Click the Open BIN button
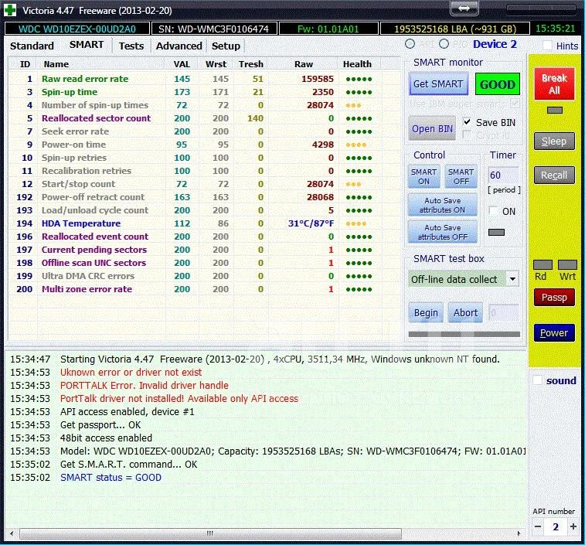This screenshot has width=585, height=545. tap(432, 129)
